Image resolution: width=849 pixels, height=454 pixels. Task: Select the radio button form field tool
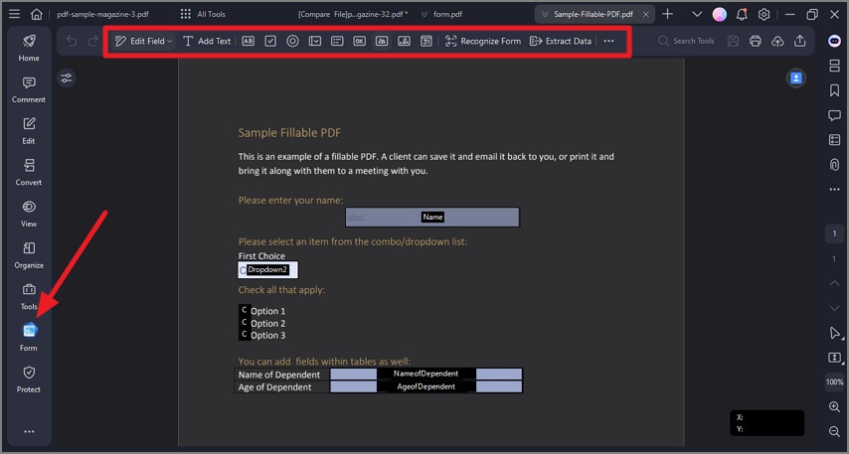292,41
